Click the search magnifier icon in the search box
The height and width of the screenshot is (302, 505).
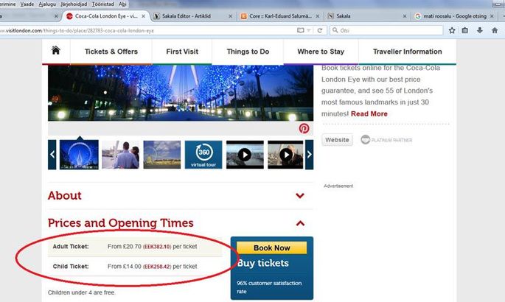[335, 30]
